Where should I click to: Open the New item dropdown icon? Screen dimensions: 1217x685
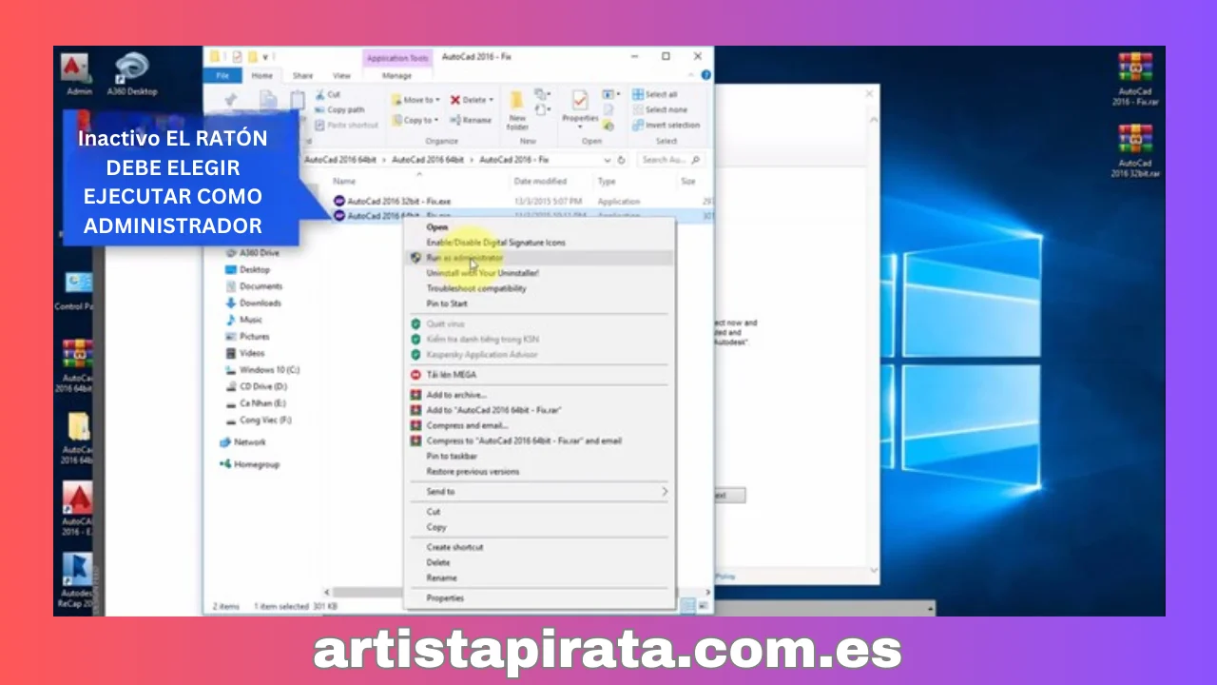543,94
